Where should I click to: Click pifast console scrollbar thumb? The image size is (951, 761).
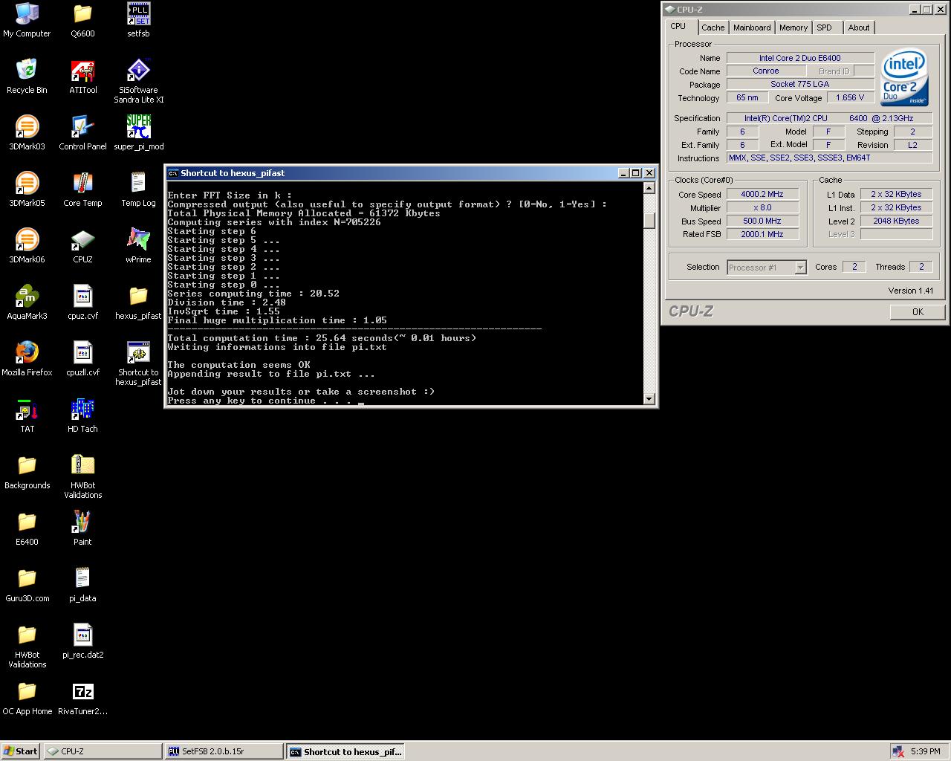pyautogui.click(x=649, y=221)
